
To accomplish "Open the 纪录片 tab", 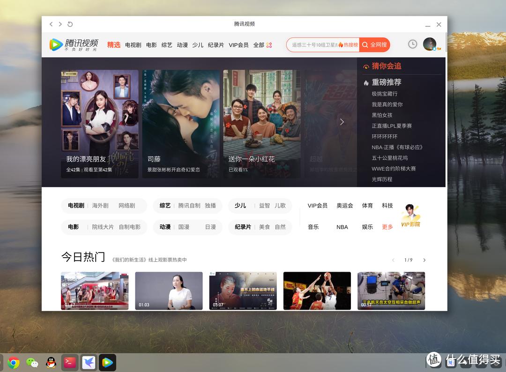I will coord(215,45).
